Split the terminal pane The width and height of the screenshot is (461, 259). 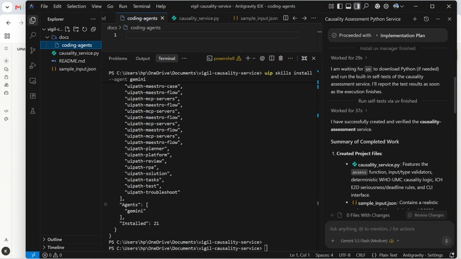pos(272,58)
